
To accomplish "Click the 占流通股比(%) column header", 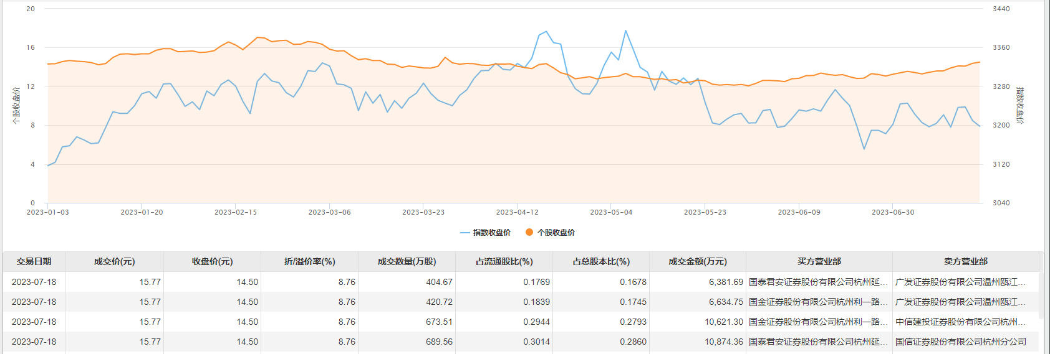I will point(504,262).
